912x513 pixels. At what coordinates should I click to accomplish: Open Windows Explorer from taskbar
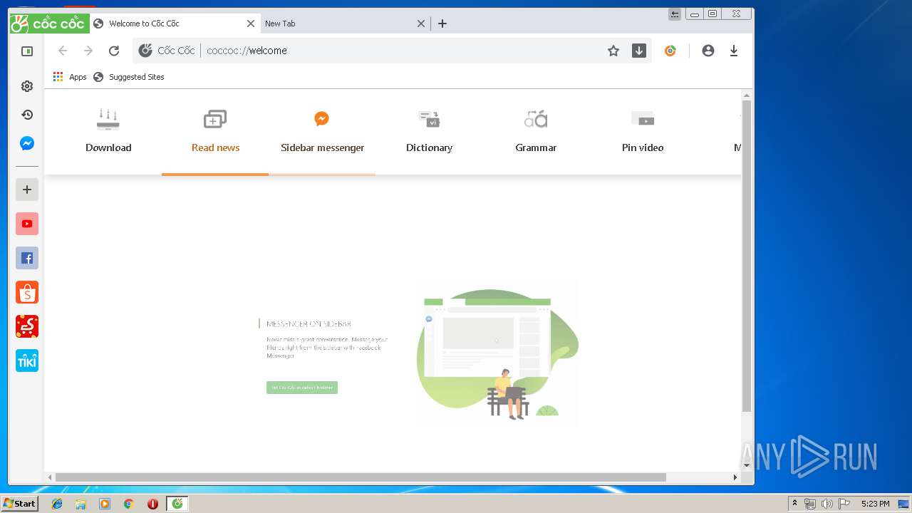tap(81, 504)
